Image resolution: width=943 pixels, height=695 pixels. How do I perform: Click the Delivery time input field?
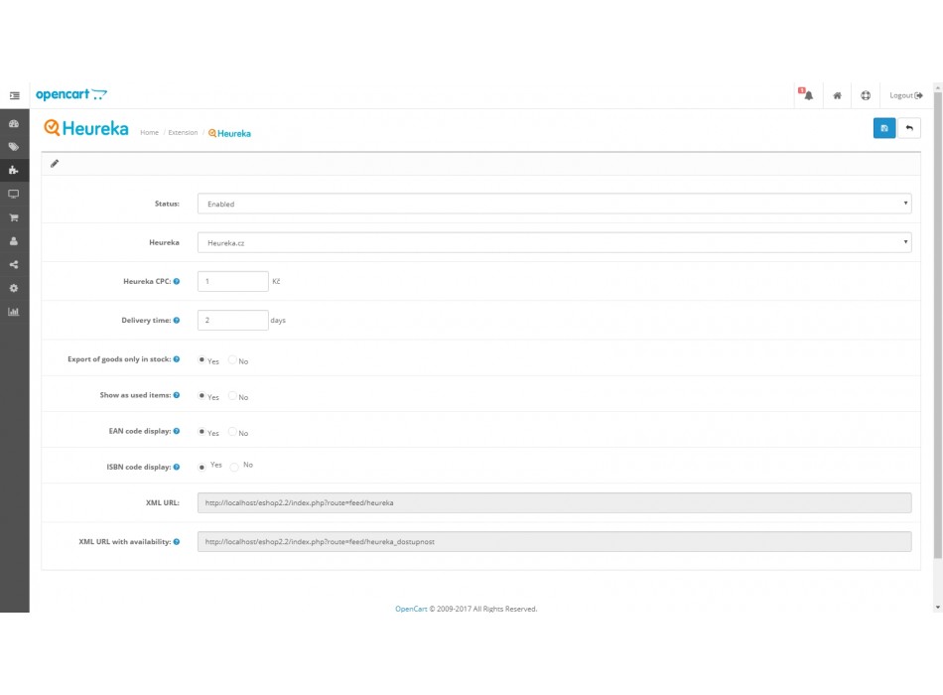coord(232,320)
